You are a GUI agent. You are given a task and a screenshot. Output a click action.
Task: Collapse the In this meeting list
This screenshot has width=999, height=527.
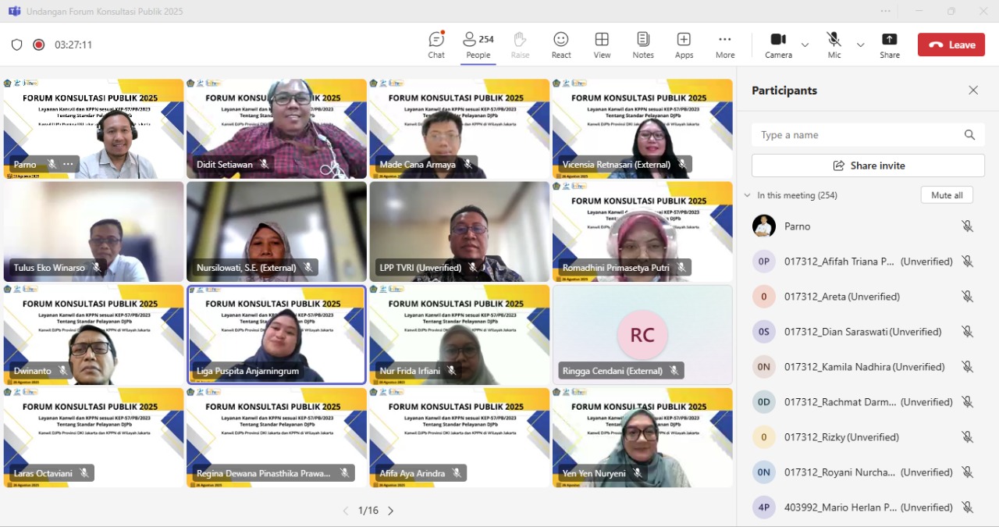[747, 195]
